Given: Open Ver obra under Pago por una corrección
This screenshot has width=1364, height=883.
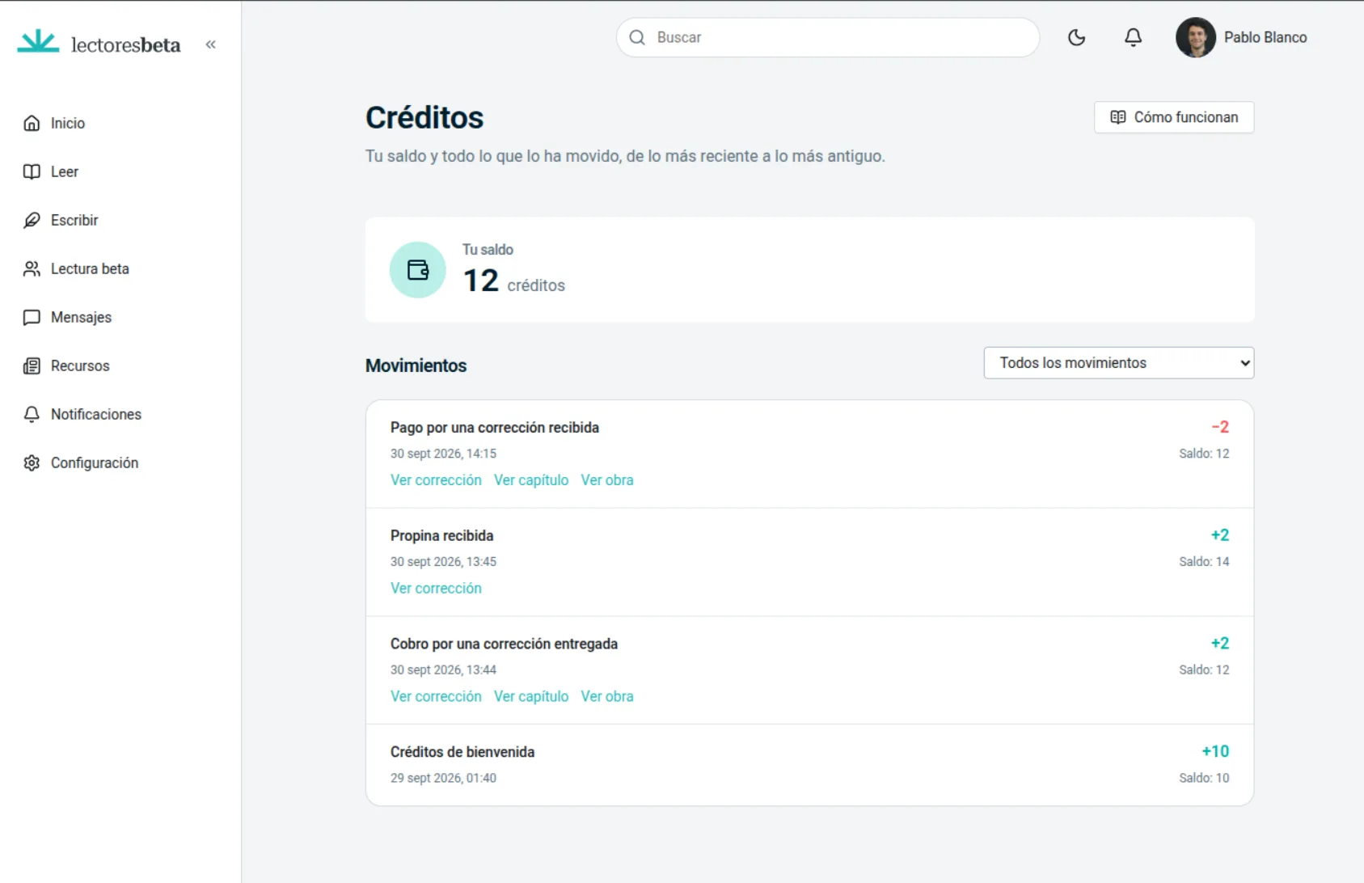Looking at the screenshot, I should (x=607, y=480).
